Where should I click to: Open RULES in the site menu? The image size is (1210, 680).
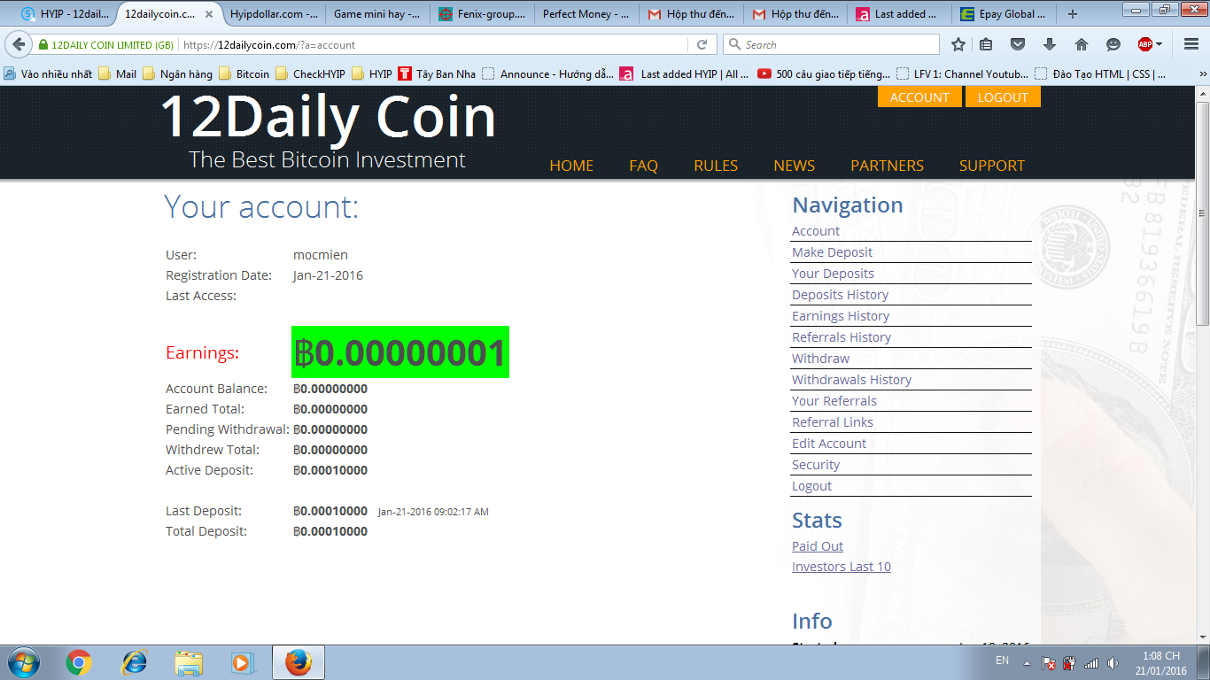(x=716, y=166)
